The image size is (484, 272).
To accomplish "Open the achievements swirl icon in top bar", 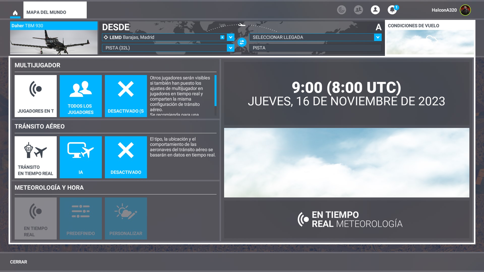I will (342, 10).
